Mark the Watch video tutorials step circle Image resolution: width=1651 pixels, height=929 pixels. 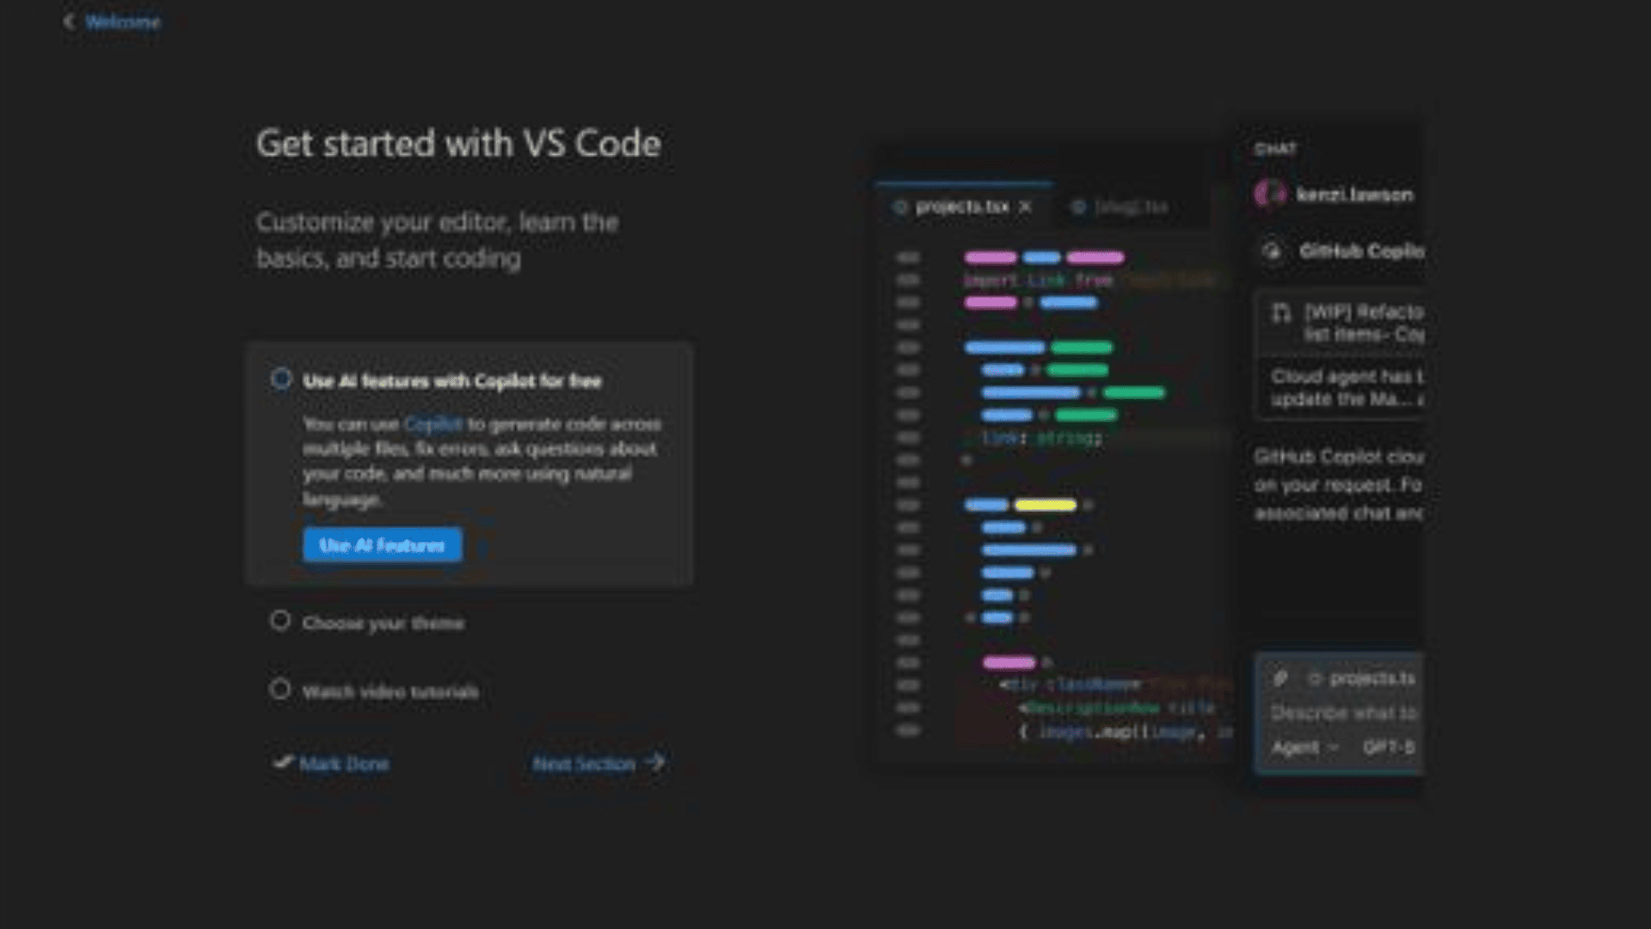[280, 689]
